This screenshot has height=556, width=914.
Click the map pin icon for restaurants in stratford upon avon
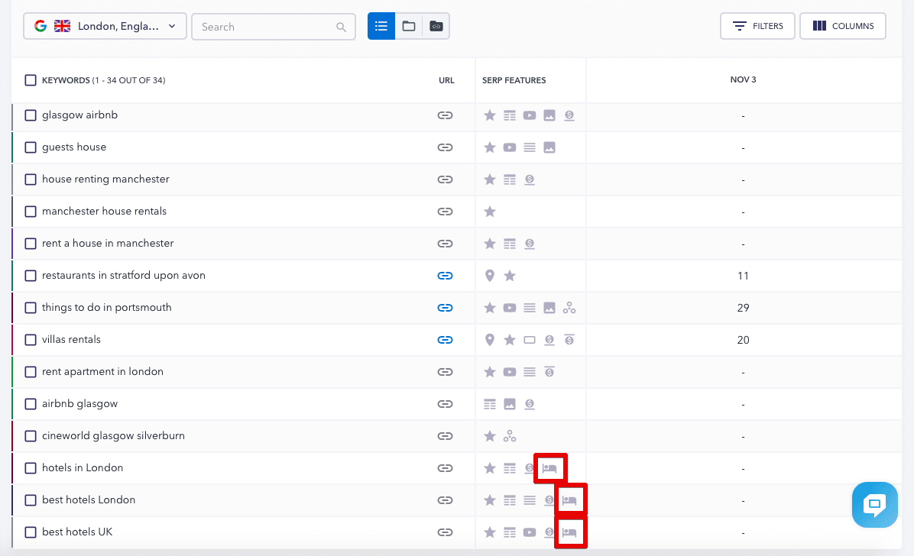pos(490,276)
